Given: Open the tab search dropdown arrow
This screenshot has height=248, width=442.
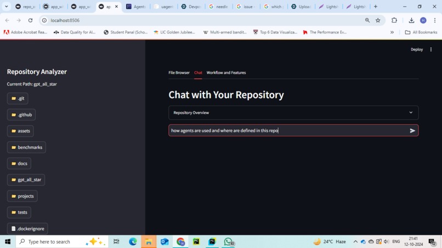Looking at the screenshot, I should point(6,7).
